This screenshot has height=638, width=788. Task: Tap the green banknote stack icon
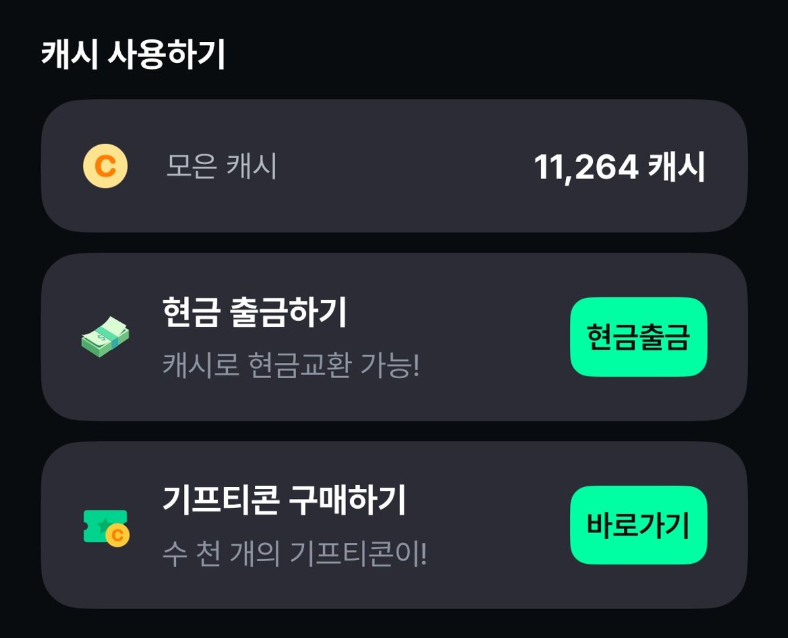tap(105, 337)
